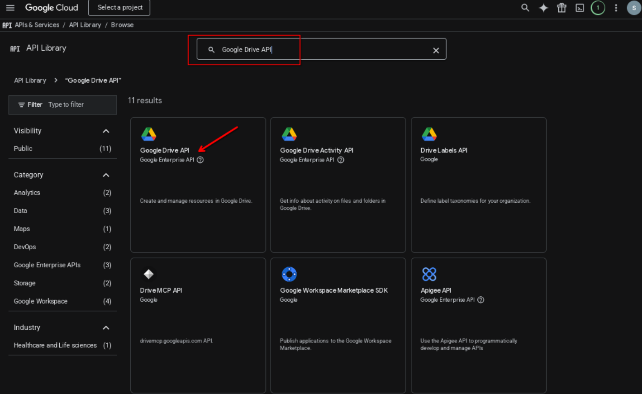
Task: Open the Apigee API title
Action: click(x=436, y=290)
